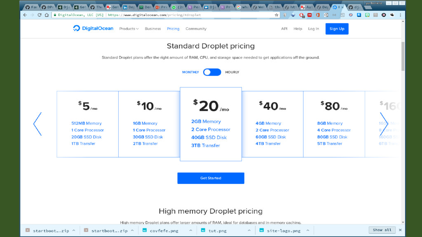The width and height of the screenshot is (422, 237).
Task: Select MONTHLY pricing label
Action: click(190, 72)
